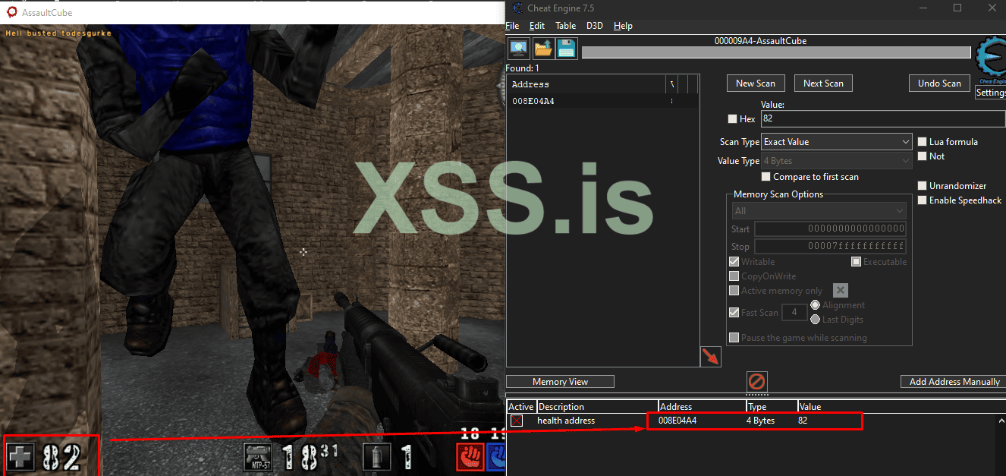The image size is (1006, 476).
Task: Open the Edit menu
Action: [x=537, y=26]
